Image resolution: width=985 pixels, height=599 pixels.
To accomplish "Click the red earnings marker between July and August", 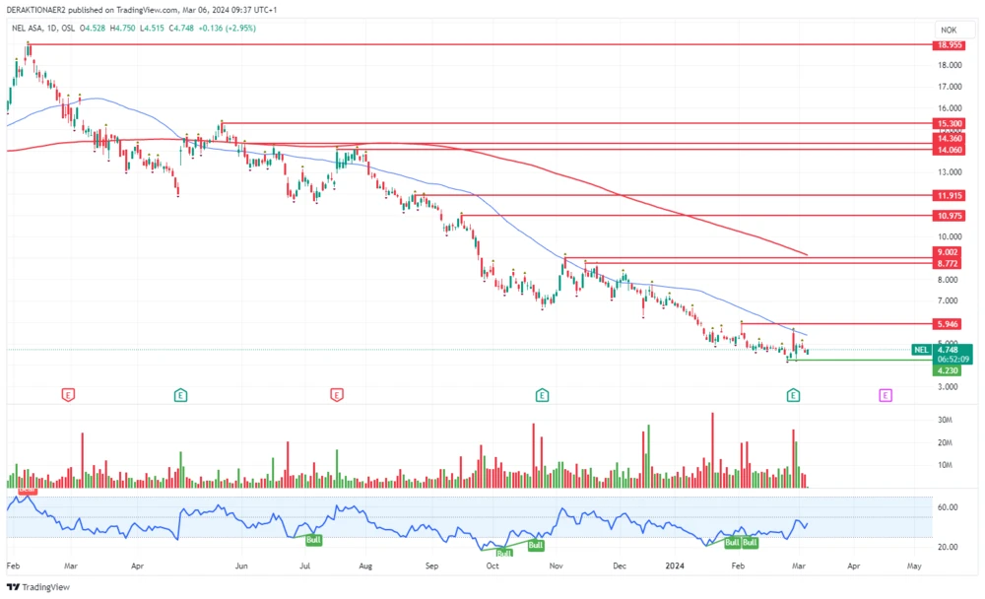I will 337,395.
